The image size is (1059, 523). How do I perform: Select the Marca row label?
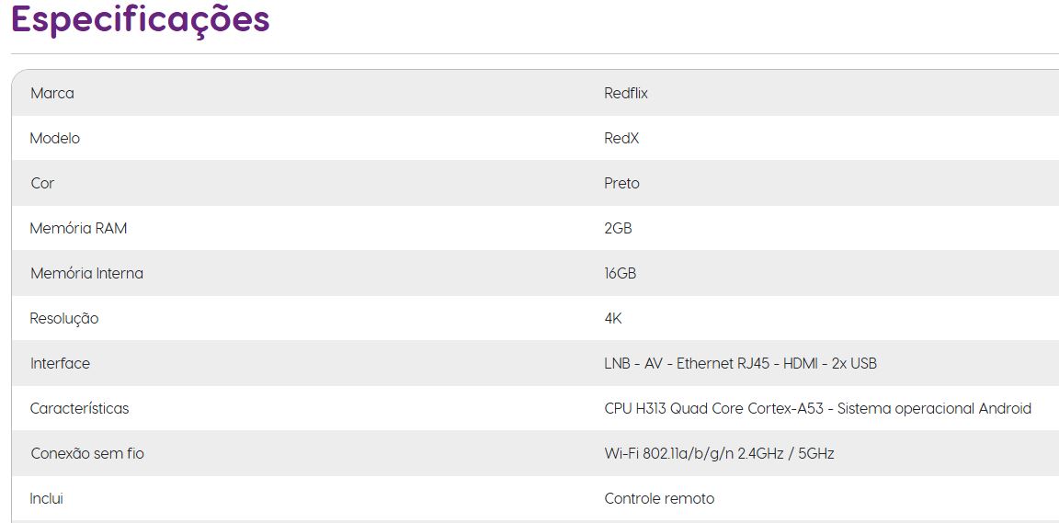(x=52, y=93)
